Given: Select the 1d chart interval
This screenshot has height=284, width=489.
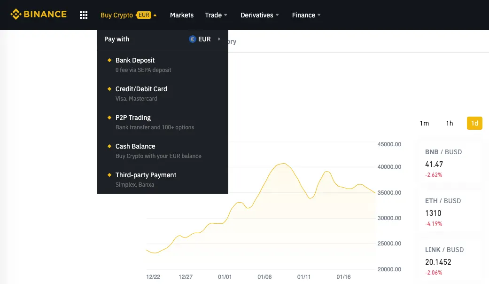Looking at the screenshot, I should 474,123.
